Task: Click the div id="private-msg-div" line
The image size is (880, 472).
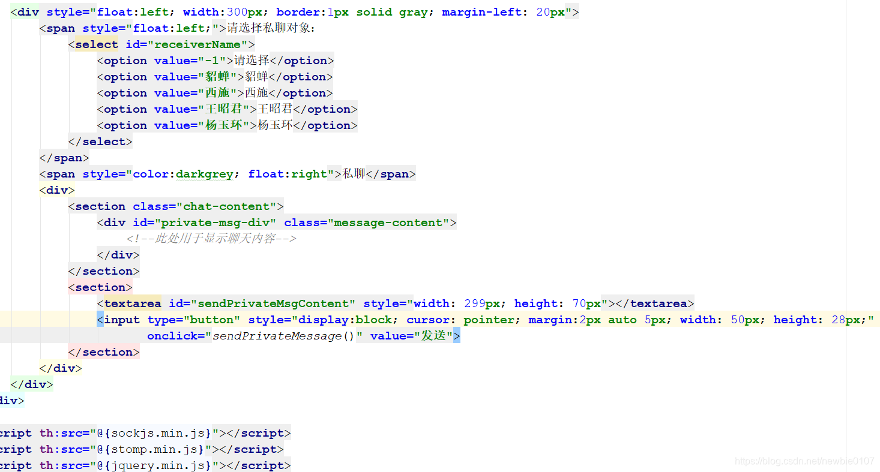Action: [x=277, y=223]
